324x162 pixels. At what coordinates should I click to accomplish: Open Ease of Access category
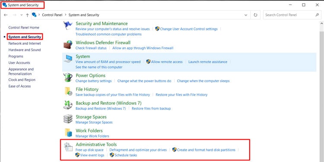tap(19, 86)
